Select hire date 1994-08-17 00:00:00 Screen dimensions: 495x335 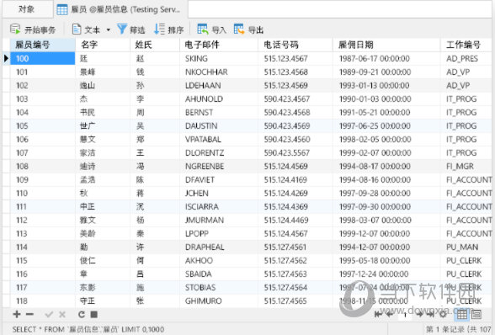click(x=386, y=167)
